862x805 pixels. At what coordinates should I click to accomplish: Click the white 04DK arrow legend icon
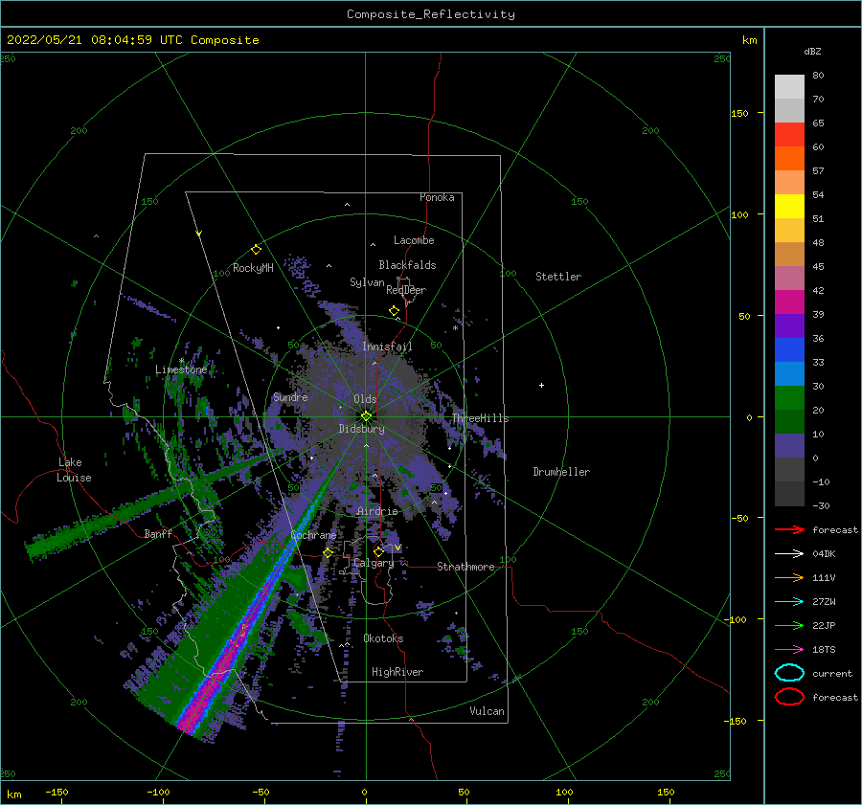(789, 553)
